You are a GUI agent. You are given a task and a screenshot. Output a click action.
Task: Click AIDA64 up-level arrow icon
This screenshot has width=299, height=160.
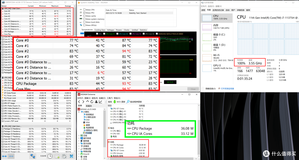87,102
